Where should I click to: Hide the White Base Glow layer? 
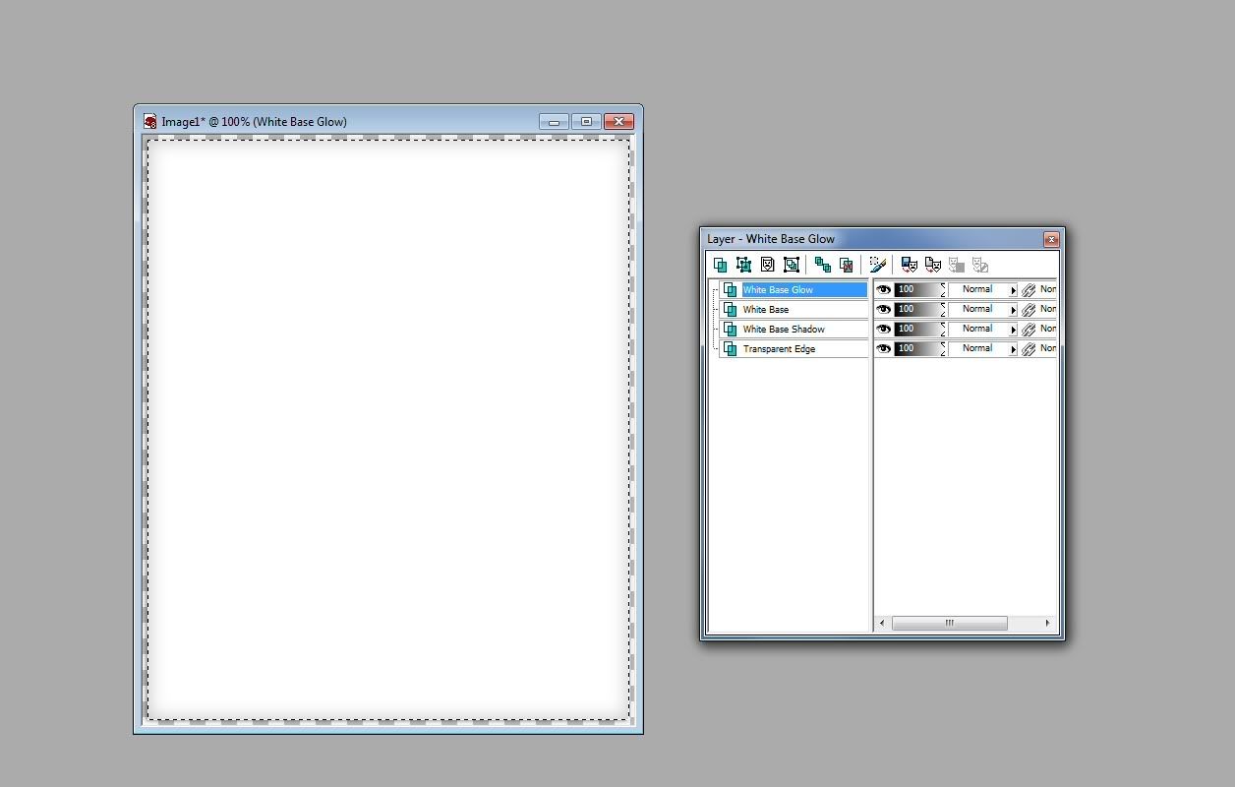point(883,290)
